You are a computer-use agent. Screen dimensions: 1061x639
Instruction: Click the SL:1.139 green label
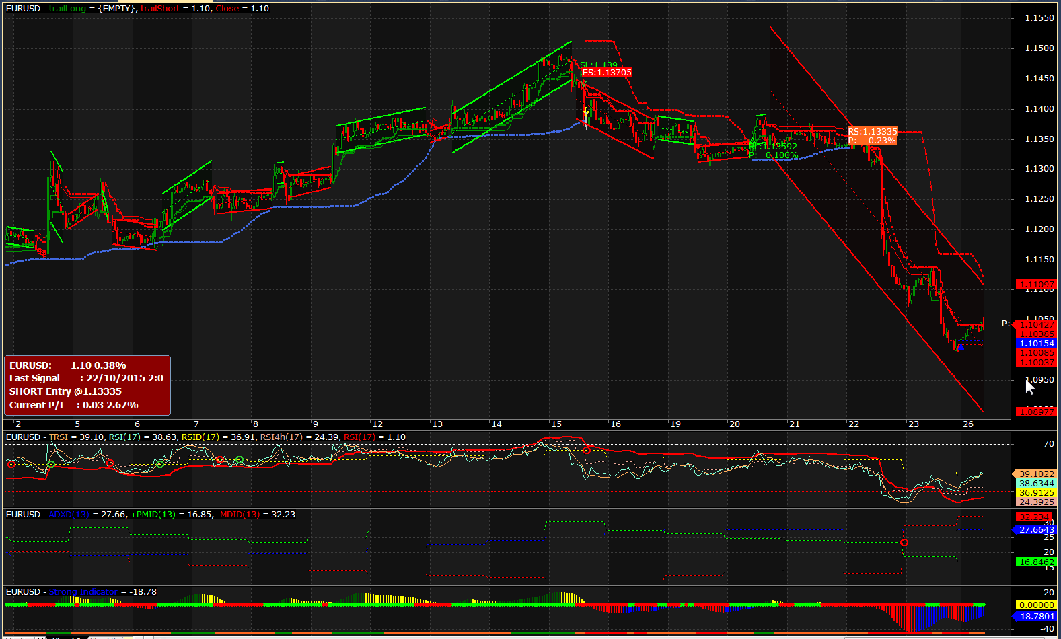click(x=599, y=65)
